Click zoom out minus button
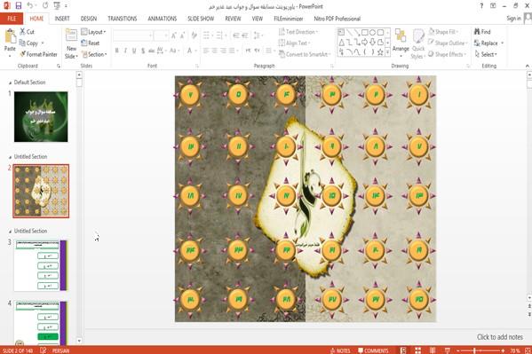Screen dimensions: 532x354 click(458, 350)
